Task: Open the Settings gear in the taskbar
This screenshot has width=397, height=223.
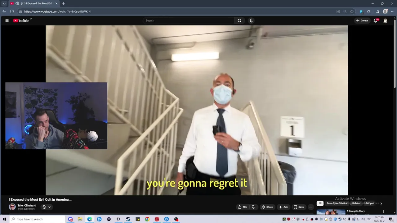Action: [118, 219]
